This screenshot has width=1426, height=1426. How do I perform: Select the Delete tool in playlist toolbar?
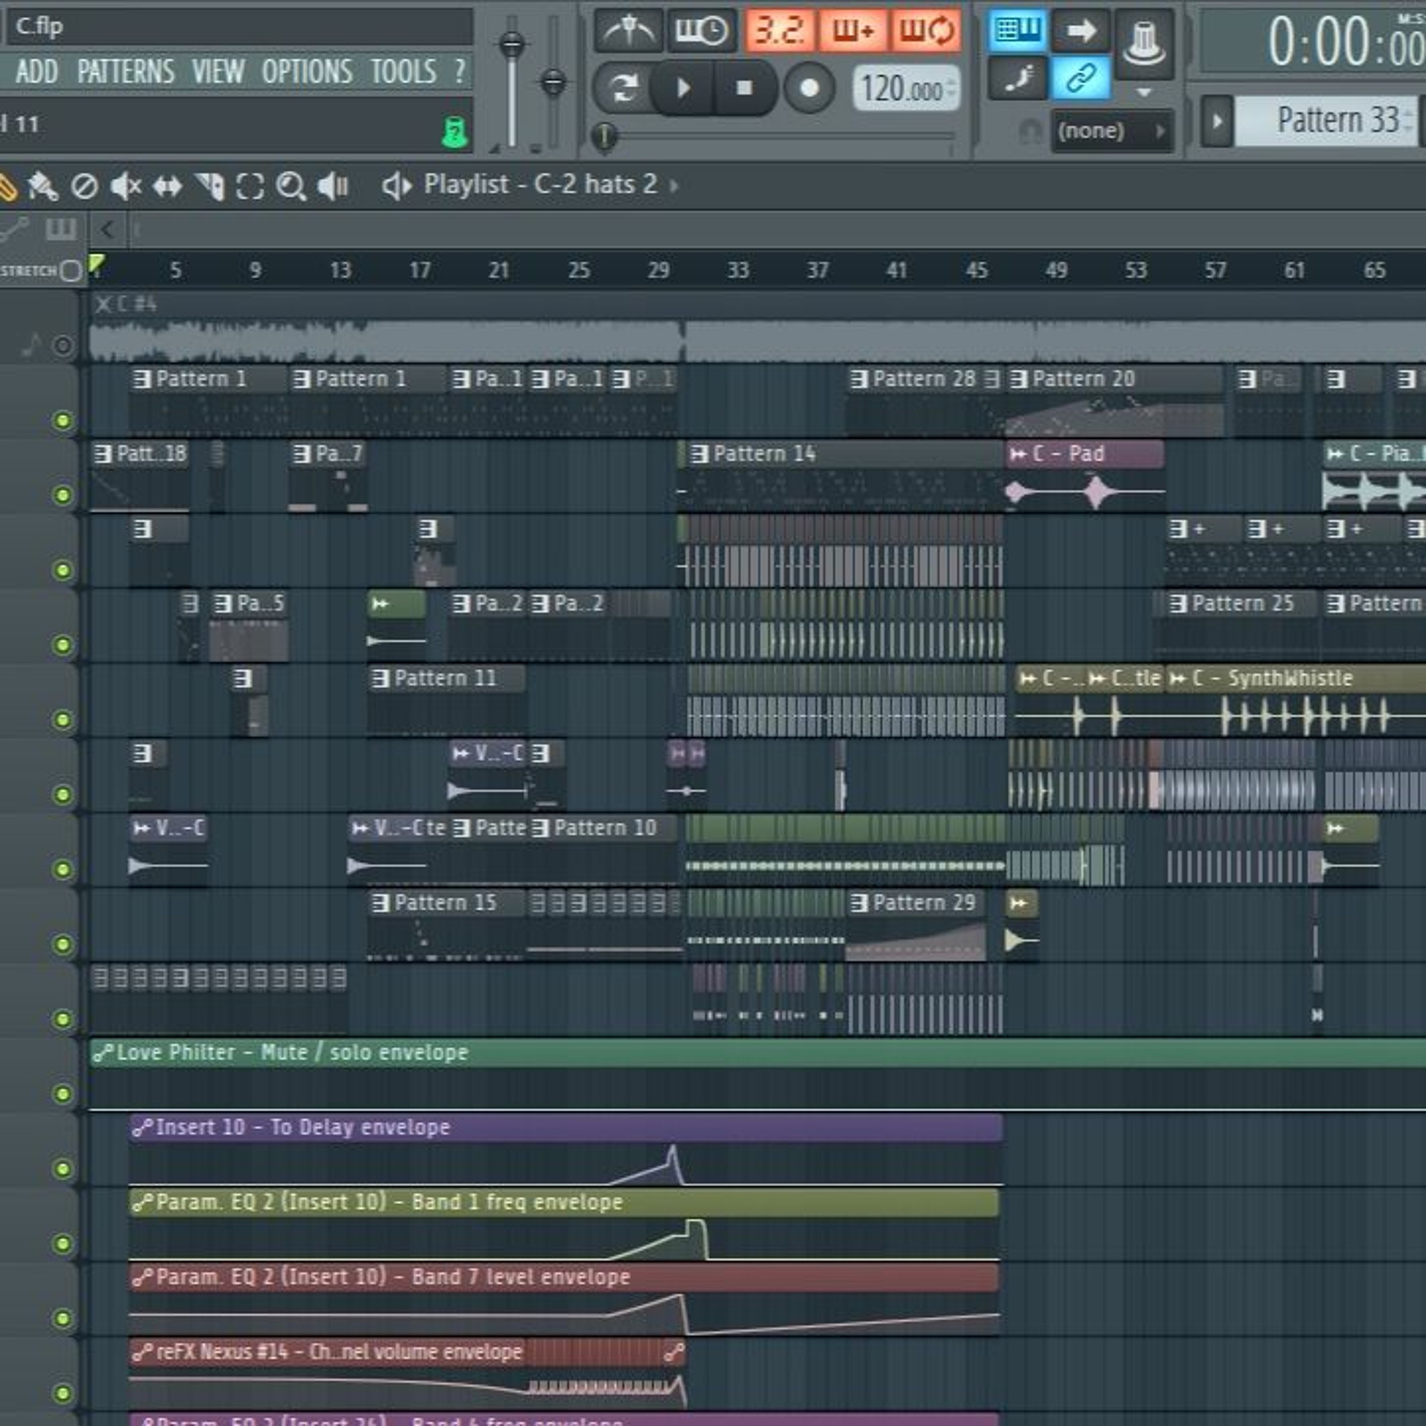[84, 186]
